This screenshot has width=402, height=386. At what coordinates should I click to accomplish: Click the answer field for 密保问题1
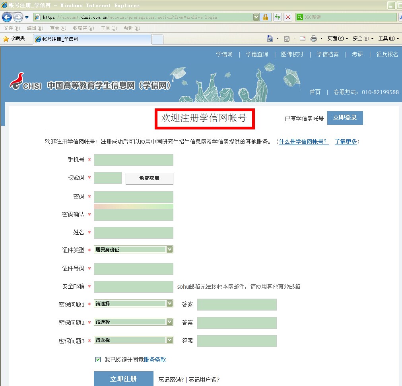(237, 305)
